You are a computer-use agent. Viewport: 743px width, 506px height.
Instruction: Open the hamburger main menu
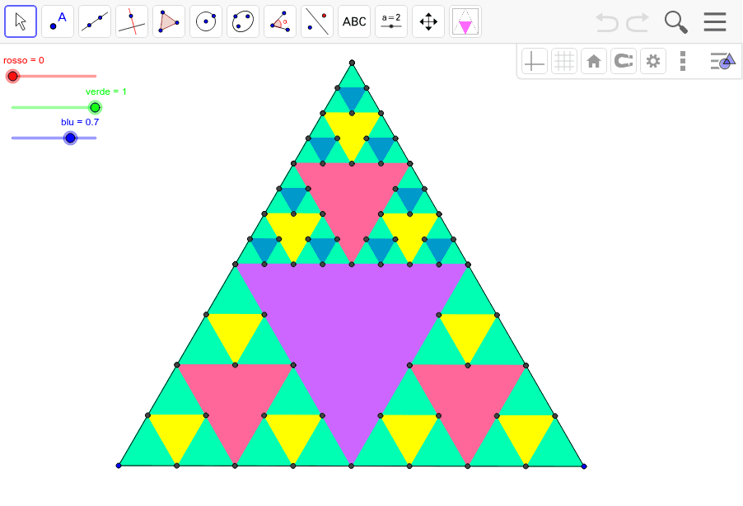point(714,21)
